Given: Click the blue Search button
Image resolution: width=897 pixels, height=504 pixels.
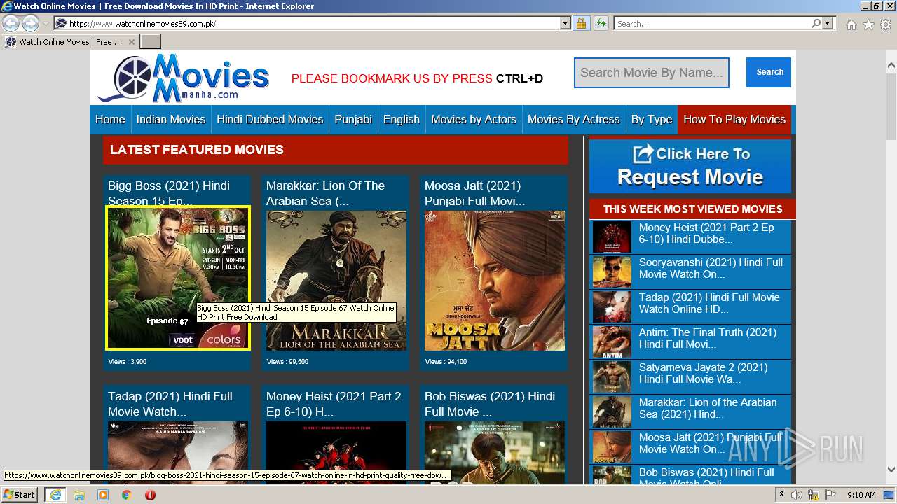Looking at the screenshot, I should [769, 72].
